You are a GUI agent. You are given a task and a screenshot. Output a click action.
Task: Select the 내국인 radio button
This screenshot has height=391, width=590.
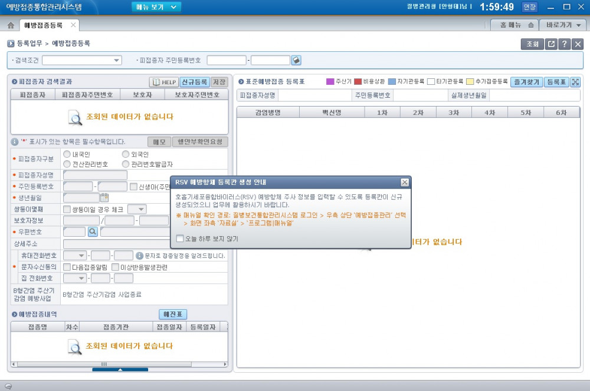67,154
